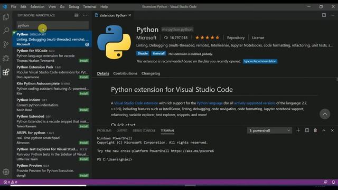The height and width of the screenshot is (190, 338).
Task: Switch to the Debug Console tab
Action: (x=144, y=130)
